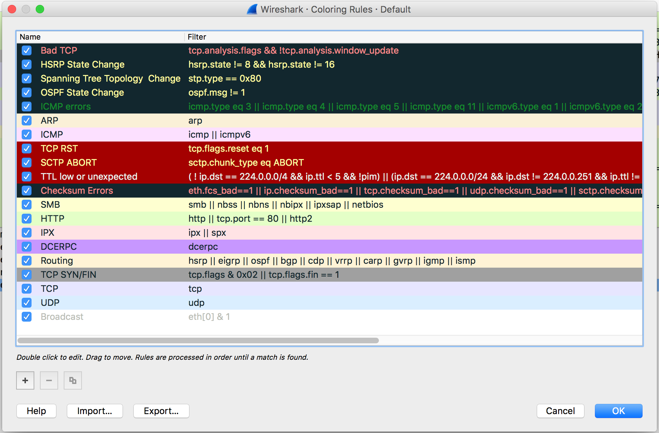
Task: Toggle the TCP RST rule checkbox
Action: click(x=27, y=149)
